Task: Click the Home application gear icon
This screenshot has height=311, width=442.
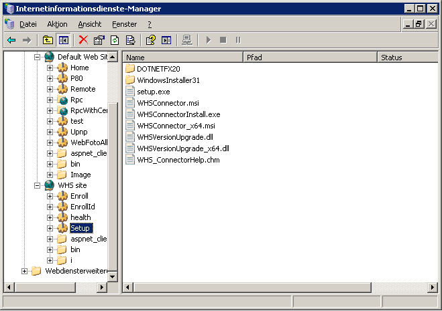Action: coord(62,68)
